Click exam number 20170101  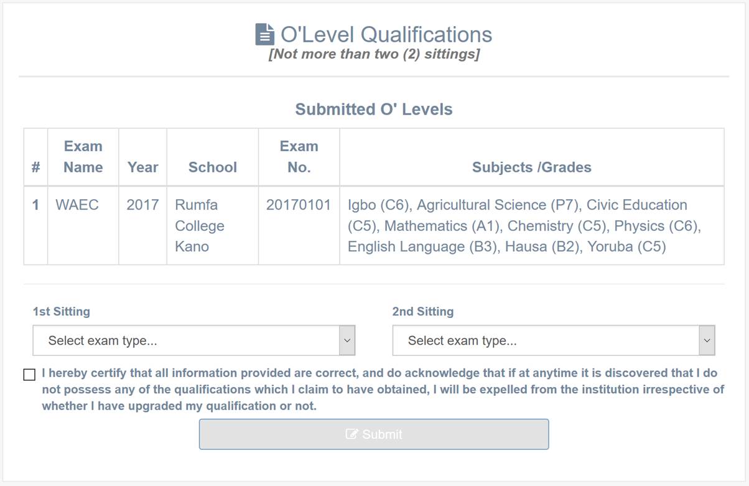point(299,205)
